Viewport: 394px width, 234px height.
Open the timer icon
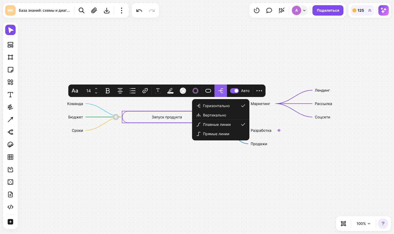(x=257, y=10)
